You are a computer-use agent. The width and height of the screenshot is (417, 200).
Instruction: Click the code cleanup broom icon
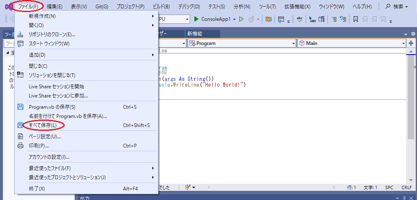(x=188, y=188)
